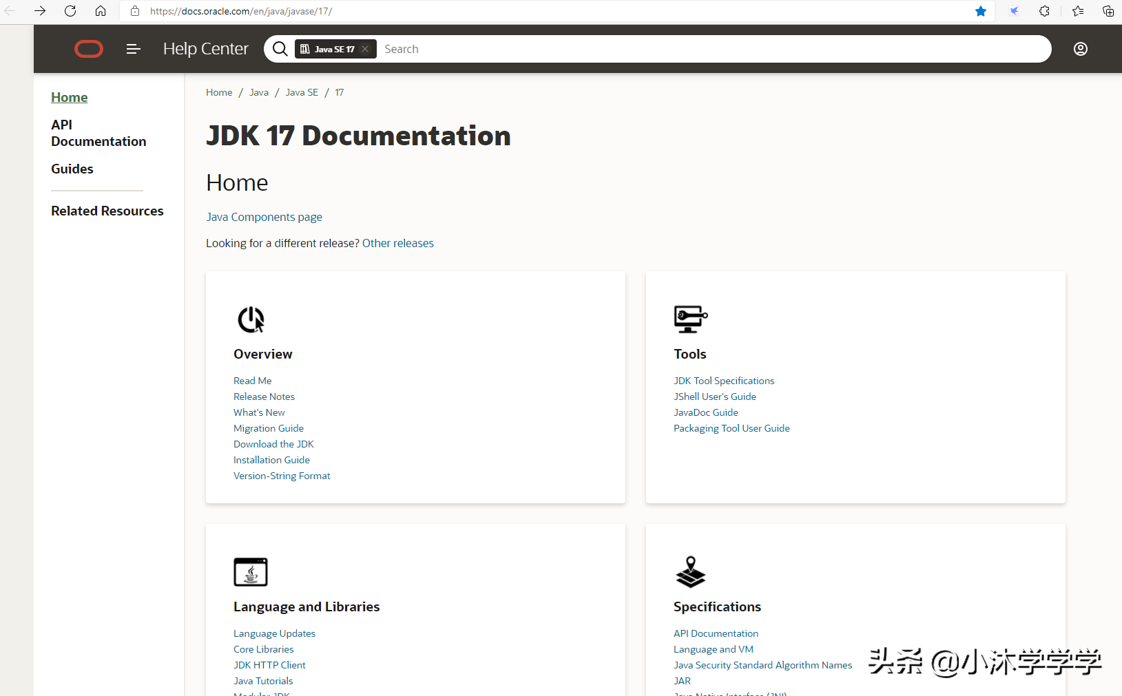Open the Migration Guide link
This screenshot has width=1122, height=696.
[x=269, y=428]
